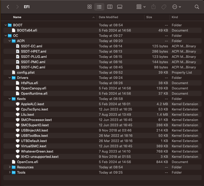Screen dimensions: 204x186
Task: Go back with the left chevron button
Action: click(x=8, y=7)
